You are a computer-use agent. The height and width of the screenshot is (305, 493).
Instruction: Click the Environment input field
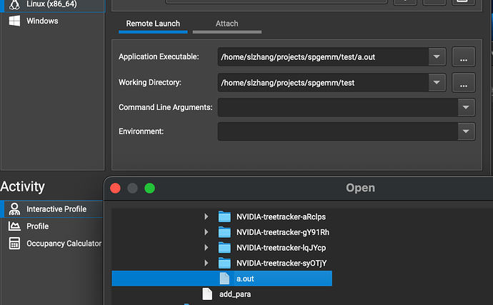pos(337,131)
